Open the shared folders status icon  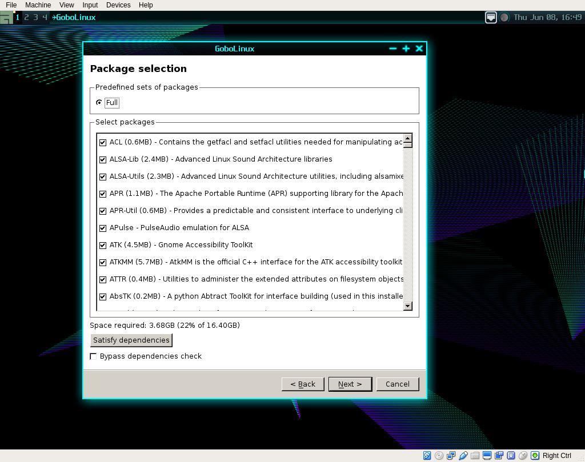pyautogui.click(x=475, y=455)
